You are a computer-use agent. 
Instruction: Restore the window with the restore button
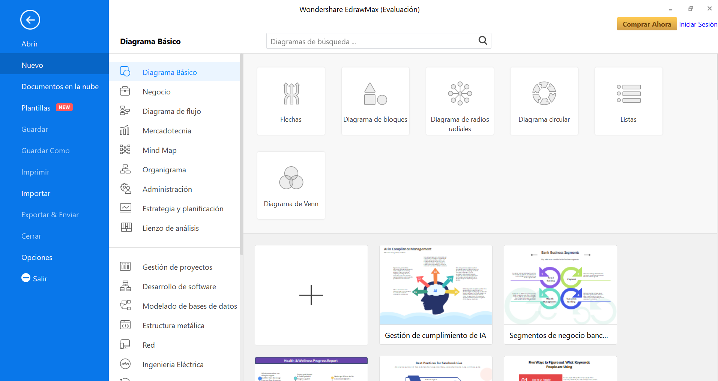click(x=691, y=9)
